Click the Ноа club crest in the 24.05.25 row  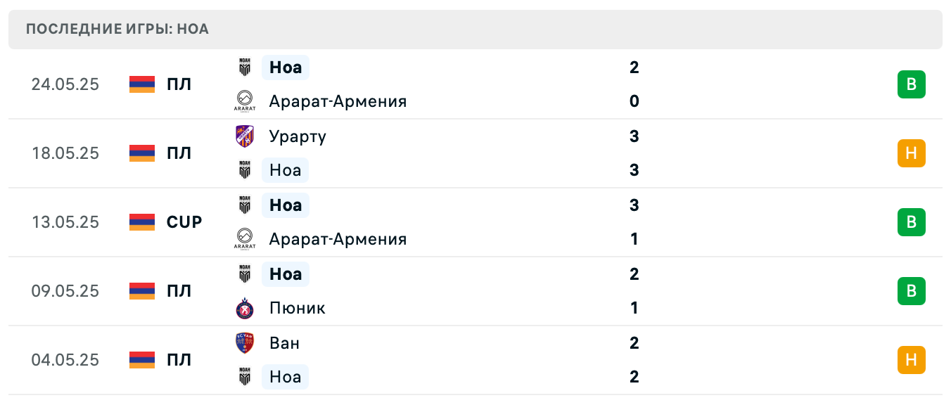tap(244, 67)
